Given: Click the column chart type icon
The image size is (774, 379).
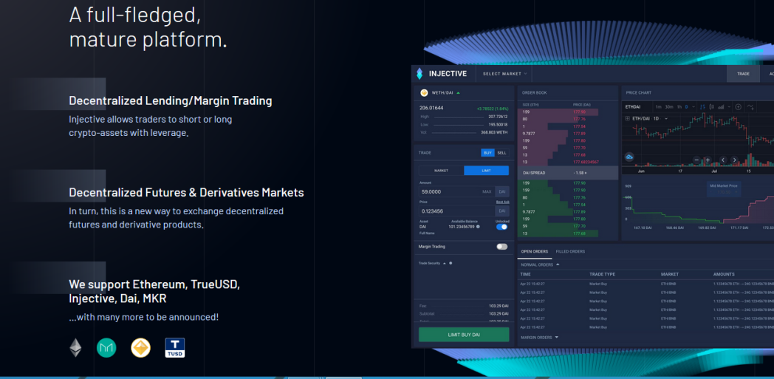Looking at the screenshot, I should [x=721, y=106].
